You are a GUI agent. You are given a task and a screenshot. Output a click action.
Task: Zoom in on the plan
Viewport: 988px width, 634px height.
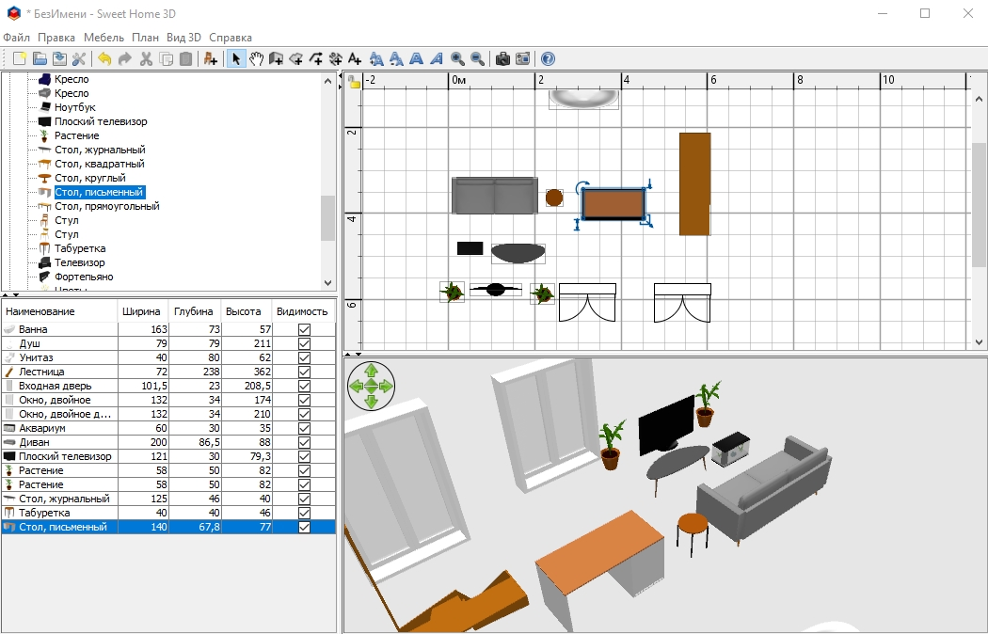click(457, 58)
